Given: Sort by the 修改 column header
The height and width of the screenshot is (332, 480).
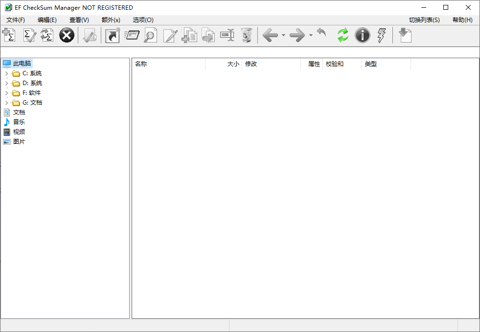Looking at the screenshot, I should point(271,64).
